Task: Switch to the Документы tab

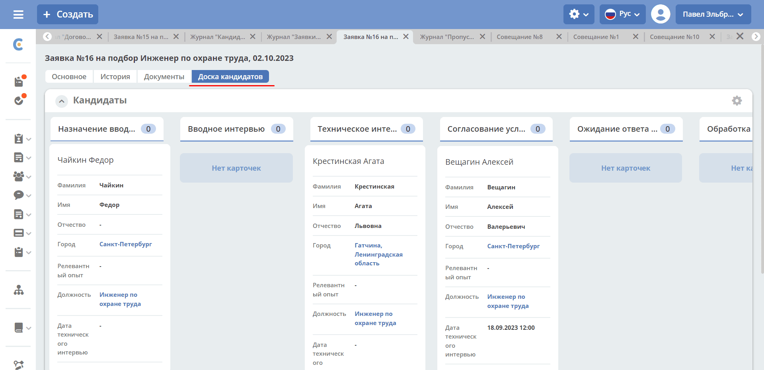Action: pos(164,77)
